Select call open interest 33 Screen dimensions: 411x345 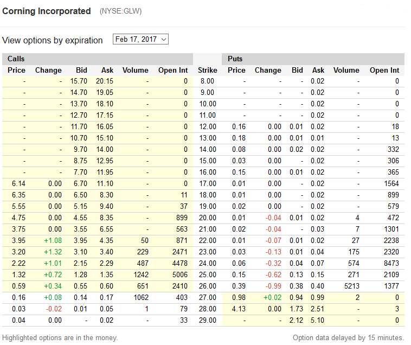(x=184, y=321)
